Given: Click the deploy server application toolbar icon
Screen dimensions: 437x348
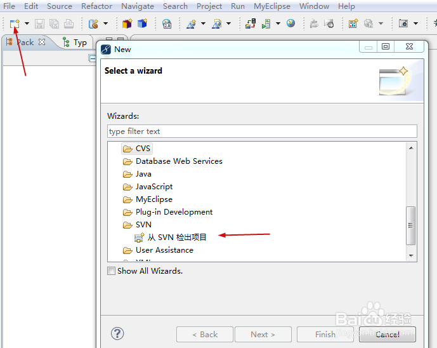Looking at the screenshot, I should (251, 23).
